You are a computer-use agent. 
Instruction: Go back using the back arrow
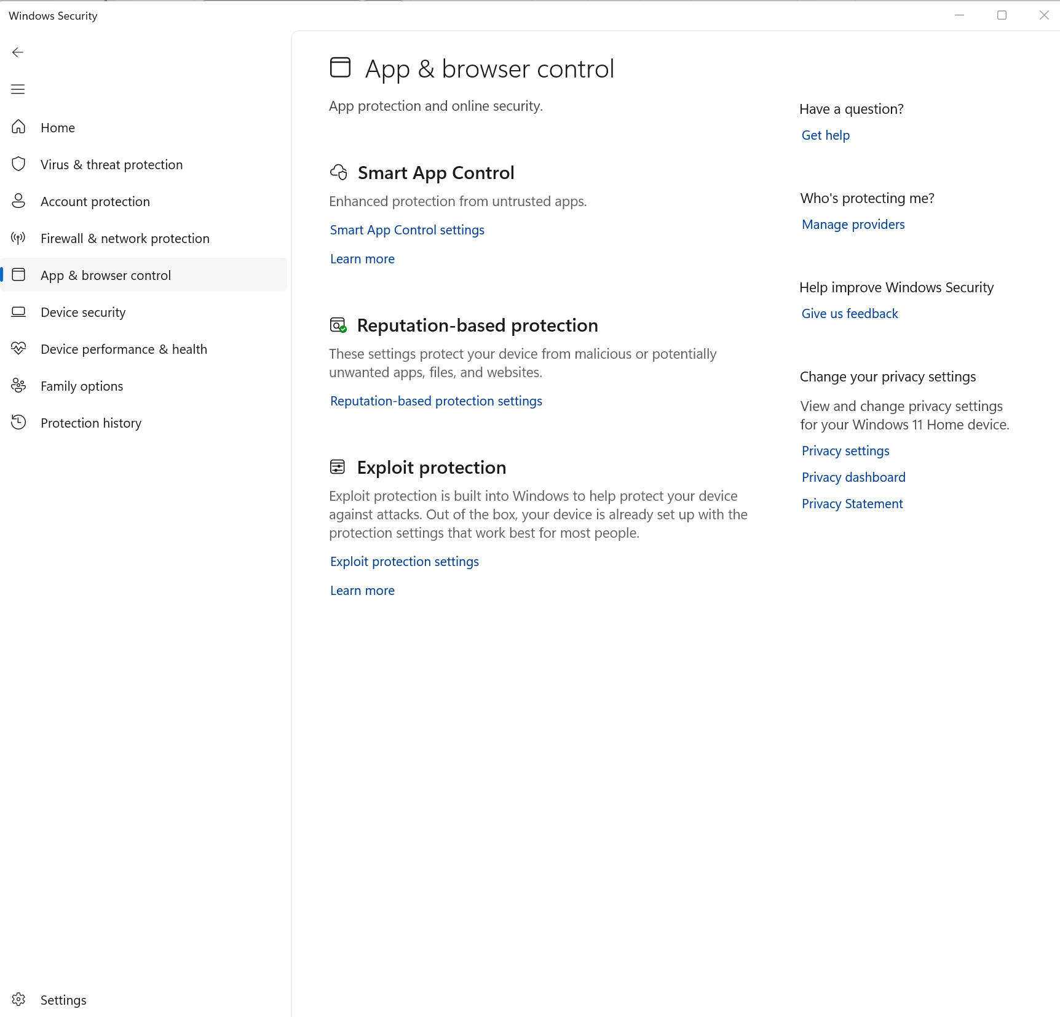point(18,52)
